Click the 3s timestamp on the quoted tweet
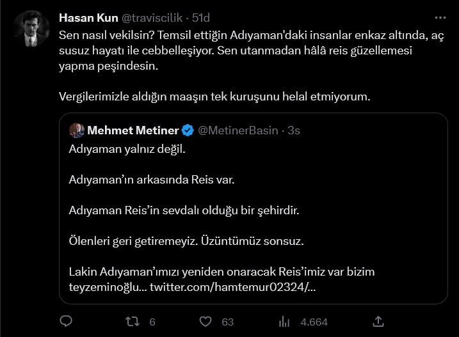Image resolution: width=459 pixels, height=337 pixels. (x=294, y=130)
